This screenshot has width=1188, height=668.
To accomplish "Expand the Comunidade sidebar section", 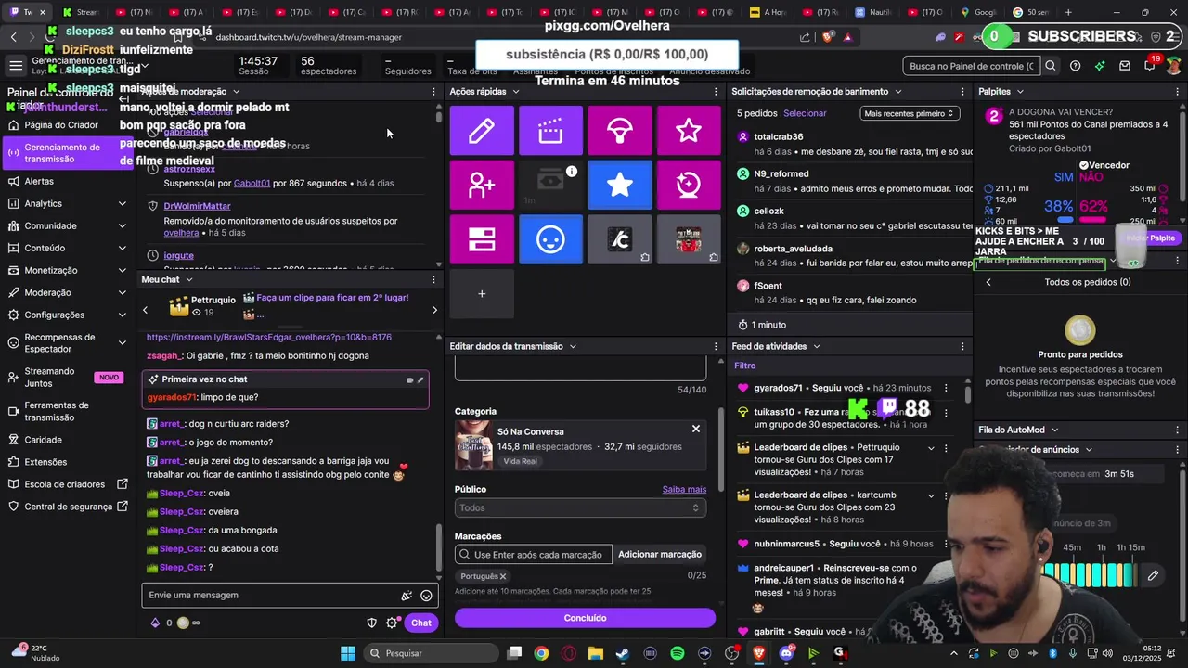I will 122,225.
